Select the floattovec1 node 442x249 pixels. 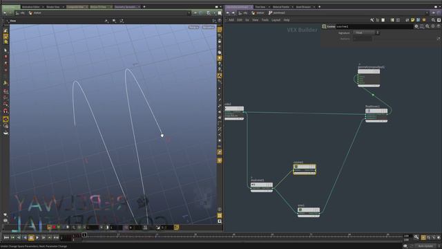coord(376,115)
